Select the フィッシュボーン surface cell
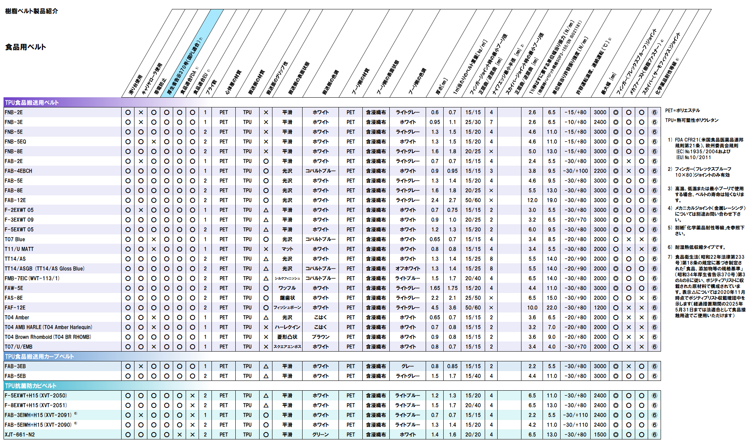 pos(287,308)
